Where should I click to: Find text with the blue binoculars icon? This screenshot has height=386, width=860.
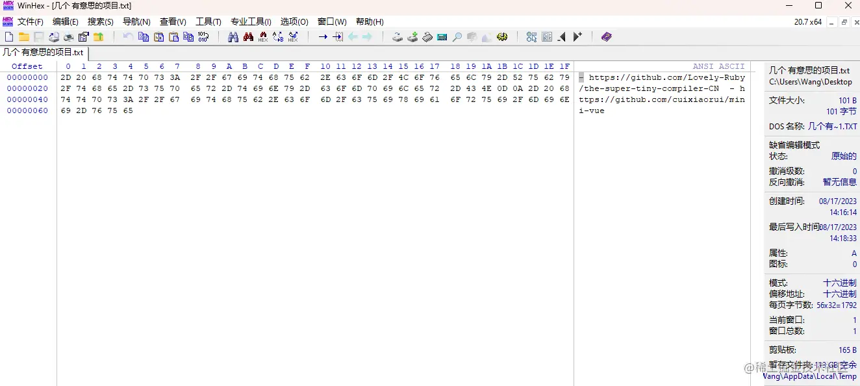click(x=233, y=37)
